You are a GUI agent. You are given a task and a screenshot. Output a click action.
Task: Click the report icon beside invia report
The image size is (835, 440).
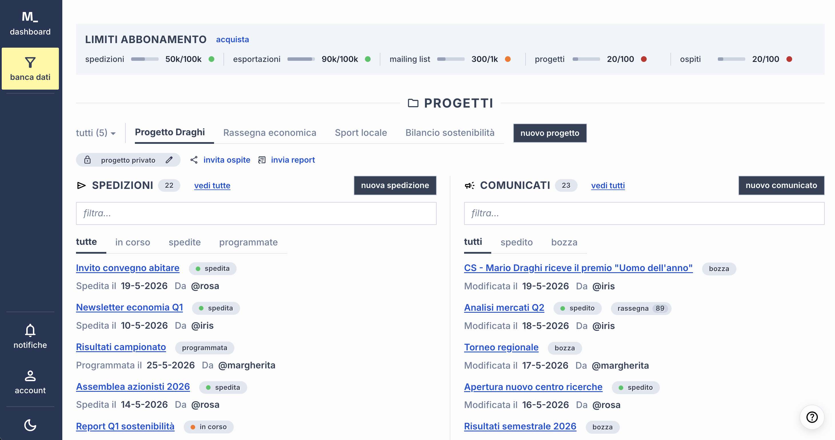coord(262,160)
